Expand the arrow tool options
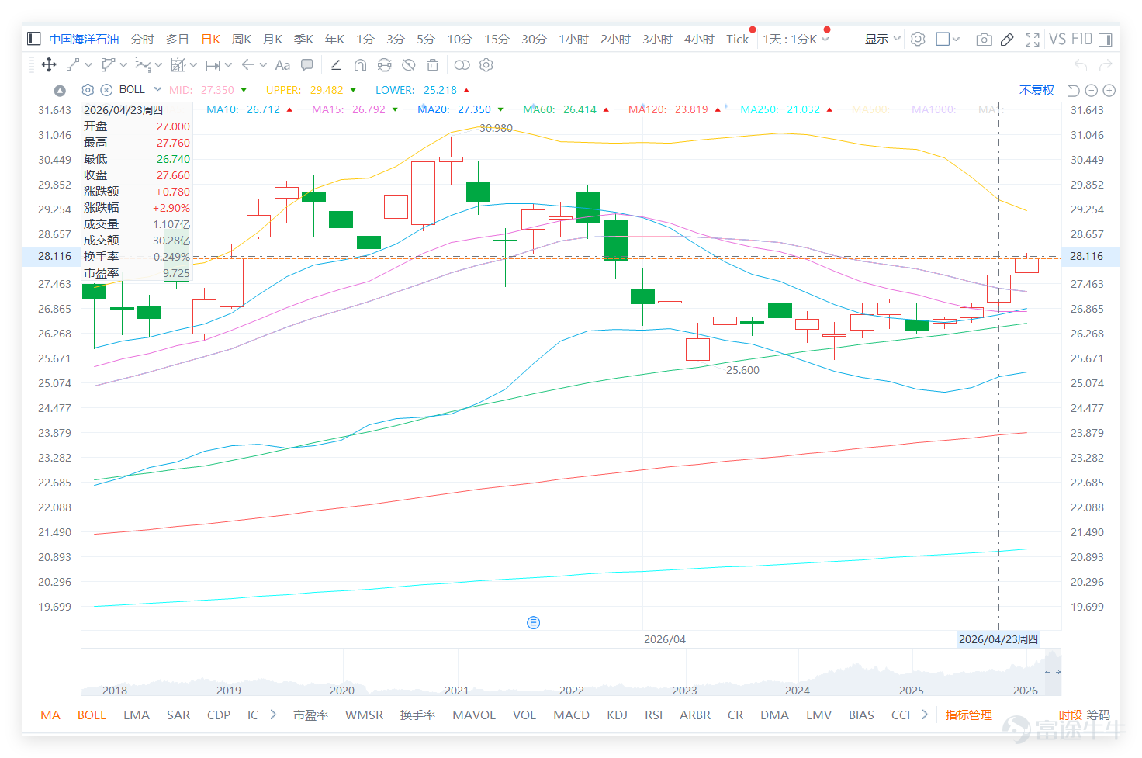This screenshot has width=1142, height=758. pos(263,65)
